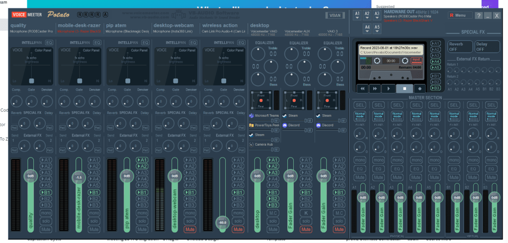The image size is (508, 243).
Task: Stop the cassette recorder
Action: point(404,88)
